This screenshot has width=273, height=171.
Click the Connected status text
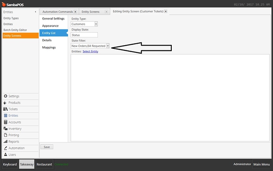point(61,164)
